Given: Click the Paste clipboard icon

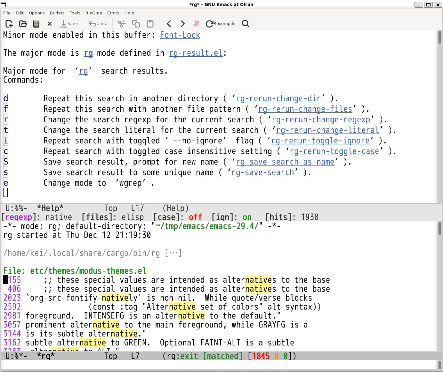Looking at the screenshot, I should click(150, 24).
